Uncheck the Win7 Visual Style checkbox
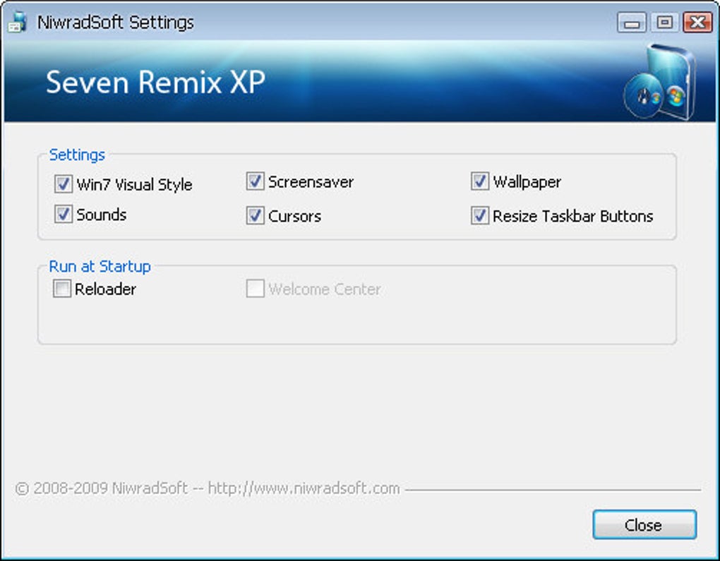 [x=64, y=185]
